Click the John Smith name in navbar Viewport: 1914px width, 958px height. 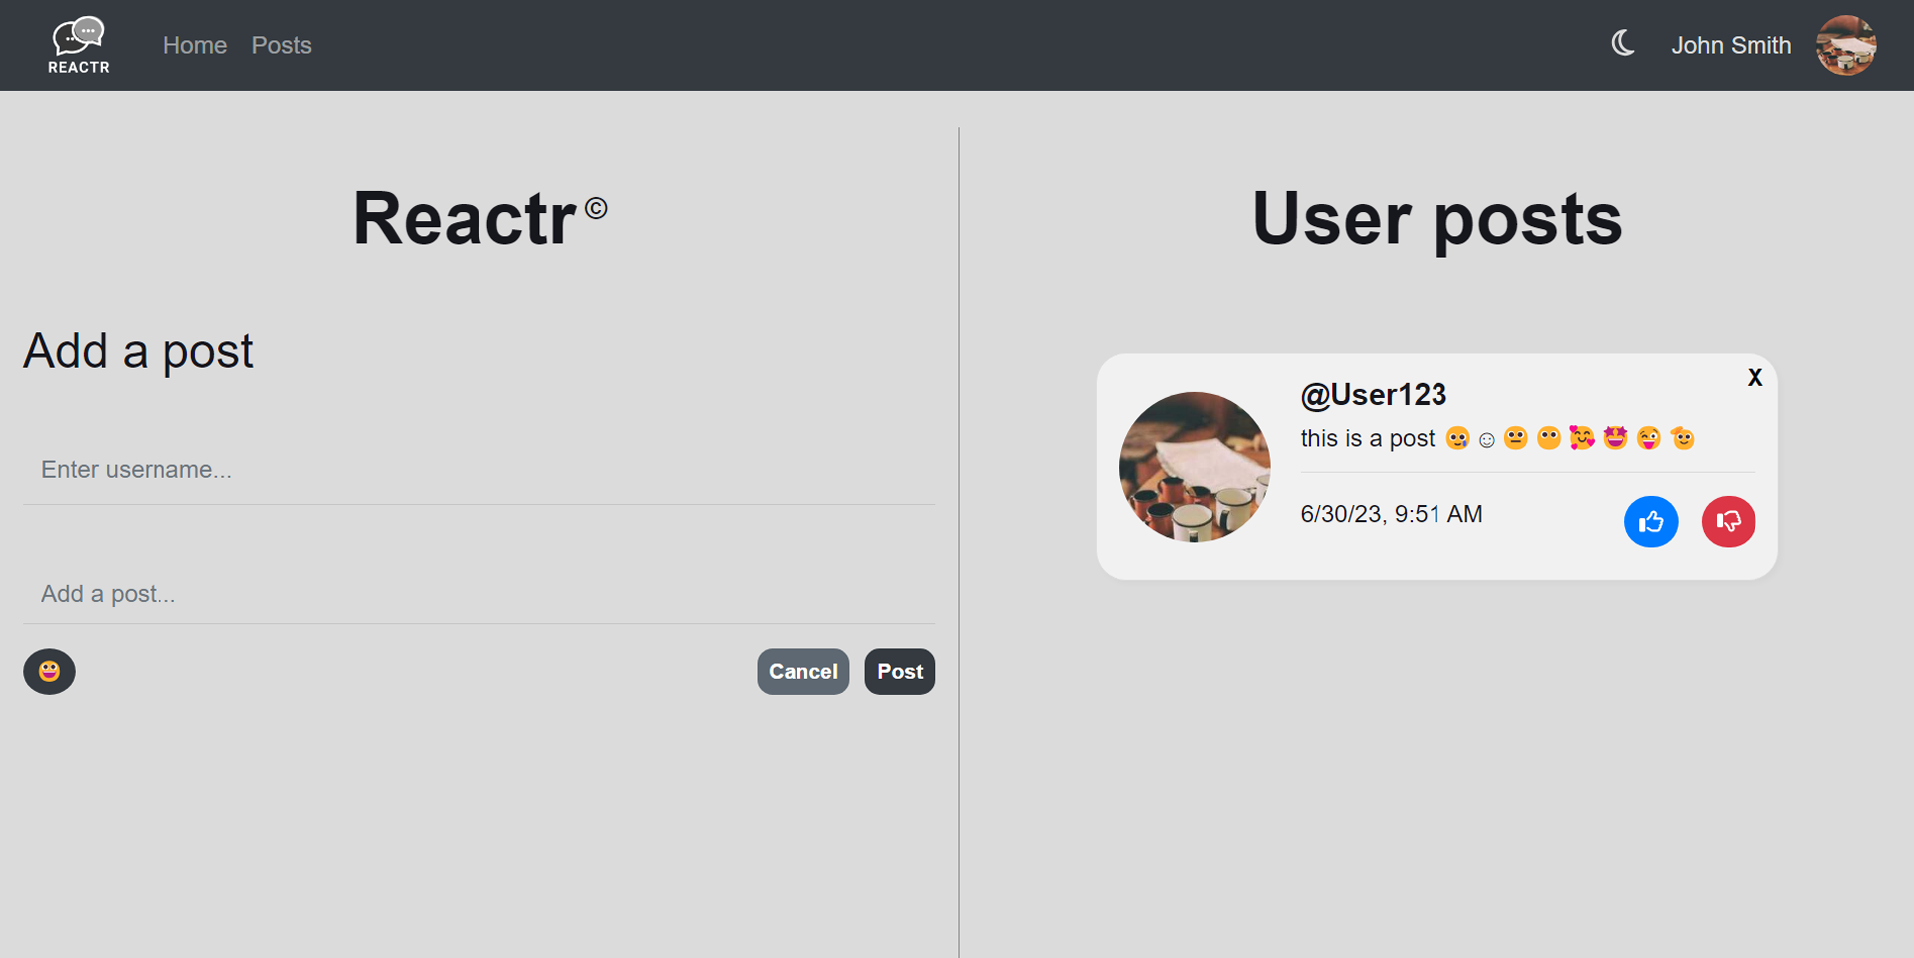point(1731,45)
